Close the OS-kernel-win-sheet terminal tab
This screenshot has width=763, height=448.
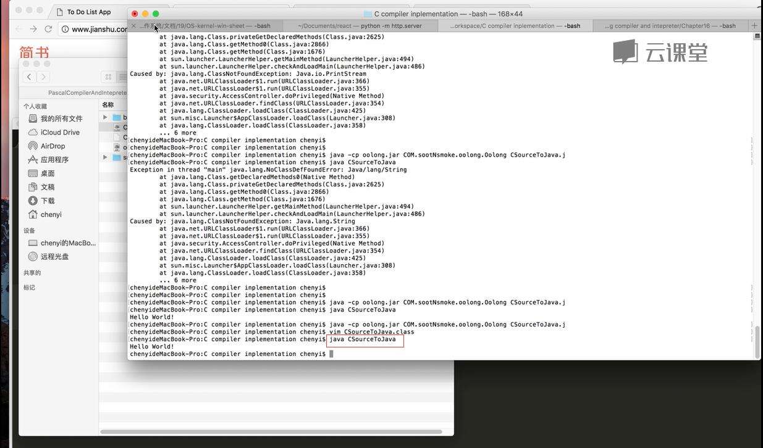coord(133,26)
